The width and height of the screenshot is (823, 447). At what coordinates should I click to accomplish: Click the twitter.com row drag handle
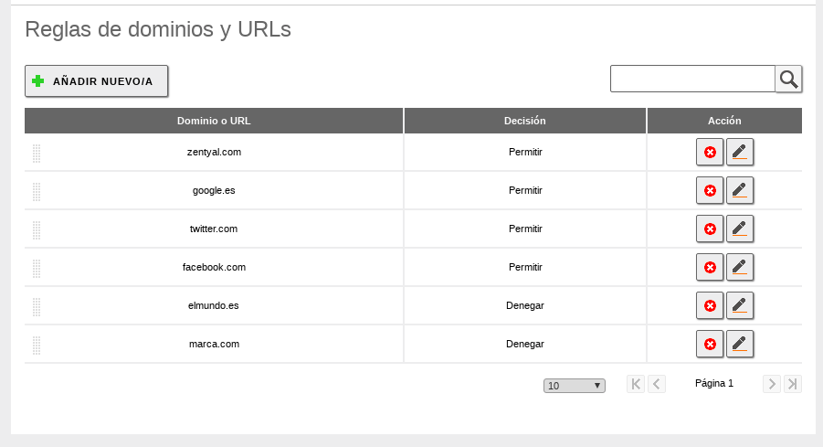point(37,230)
